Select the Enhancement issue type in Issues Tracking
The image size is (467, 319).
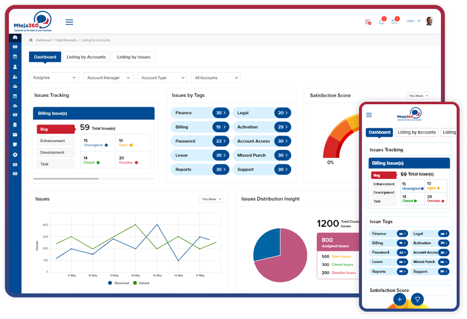(53, 141)
